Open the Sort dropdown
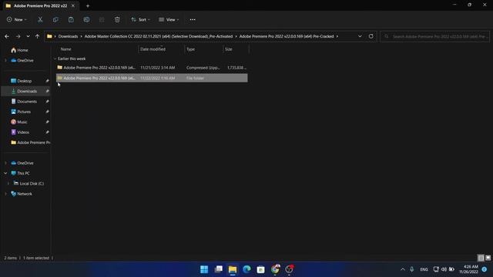 click(x=140, y=19)
